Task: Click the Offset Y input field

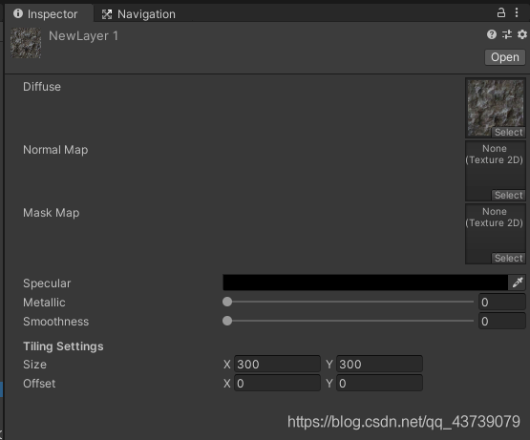Action: pyautogui.click(x=379, y=383)
